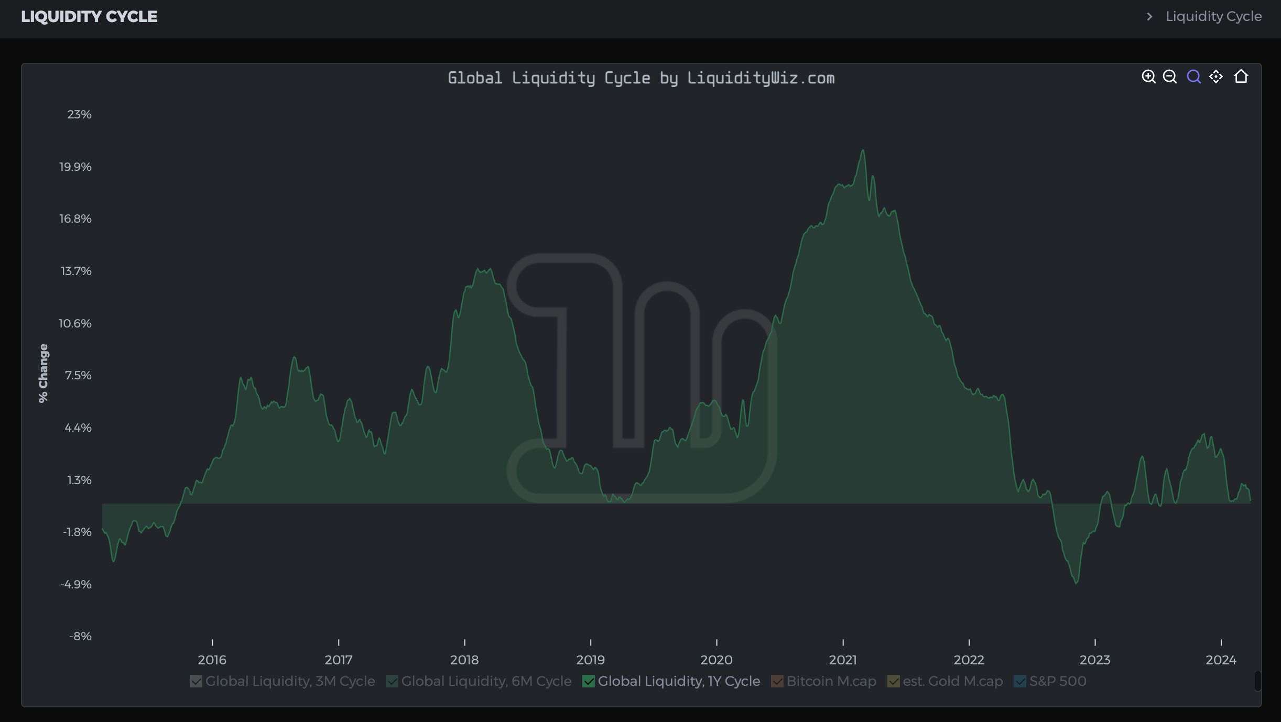Click the 2020 x-axis label

click(x=717, y=660)
